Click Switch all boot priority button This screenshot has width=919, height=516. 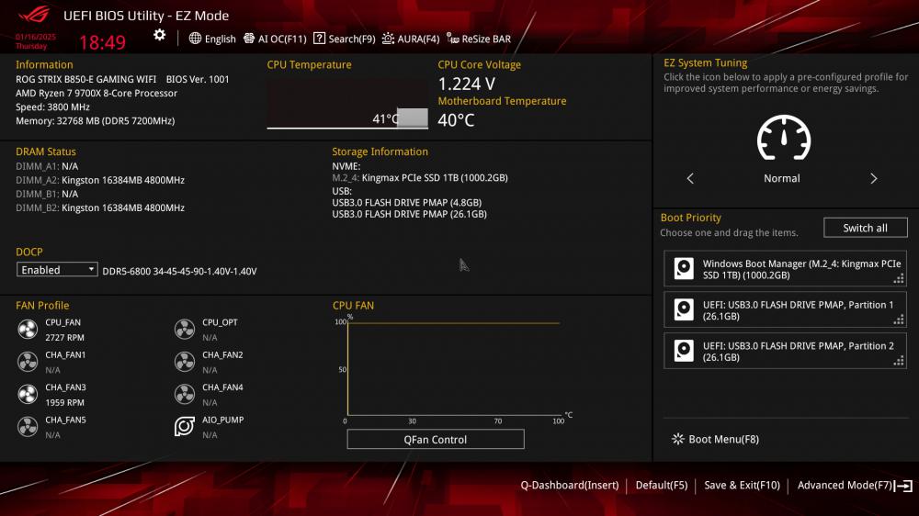(x=865, y=228)
